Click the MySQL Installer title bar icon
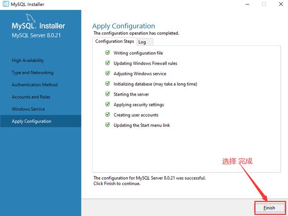 pos(6,4)
